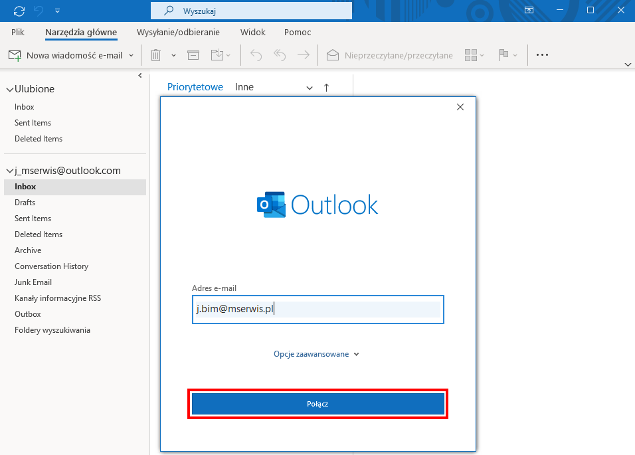
Task: Open the Drafts folder
Action: [x=25, y=203]
